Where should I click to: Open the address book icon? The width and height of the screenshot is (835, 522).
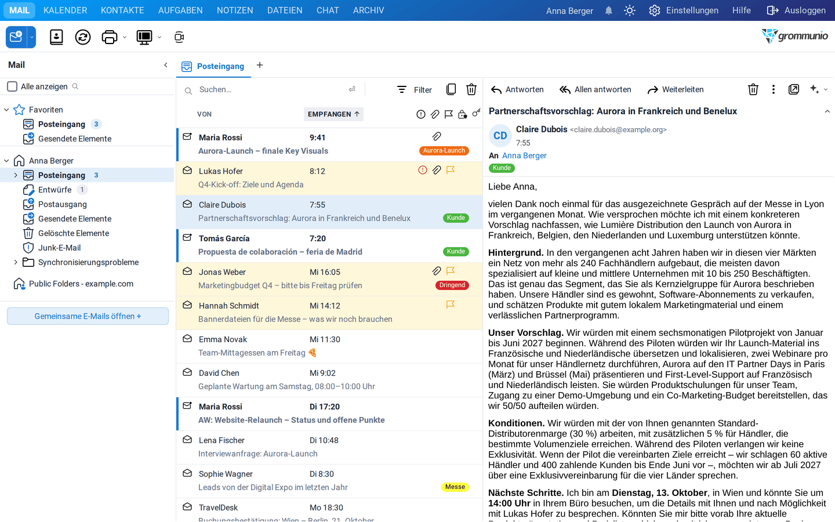click(56, 37)
